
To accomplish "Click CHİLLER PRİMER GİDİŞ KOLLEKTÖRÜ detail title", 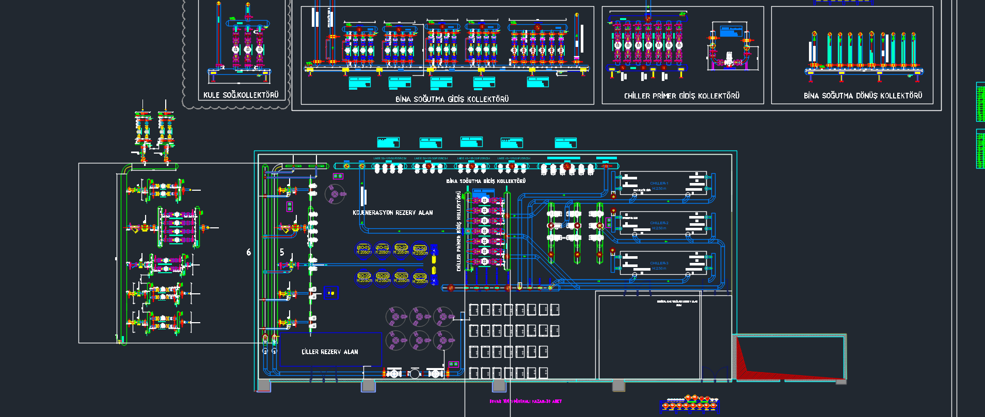I will pos(681,96).
